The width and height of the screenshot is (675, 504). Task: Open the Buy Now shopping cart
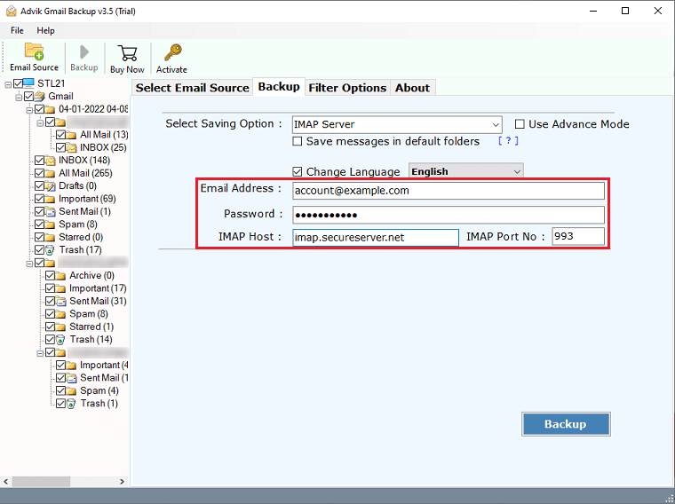click(127, 53)
